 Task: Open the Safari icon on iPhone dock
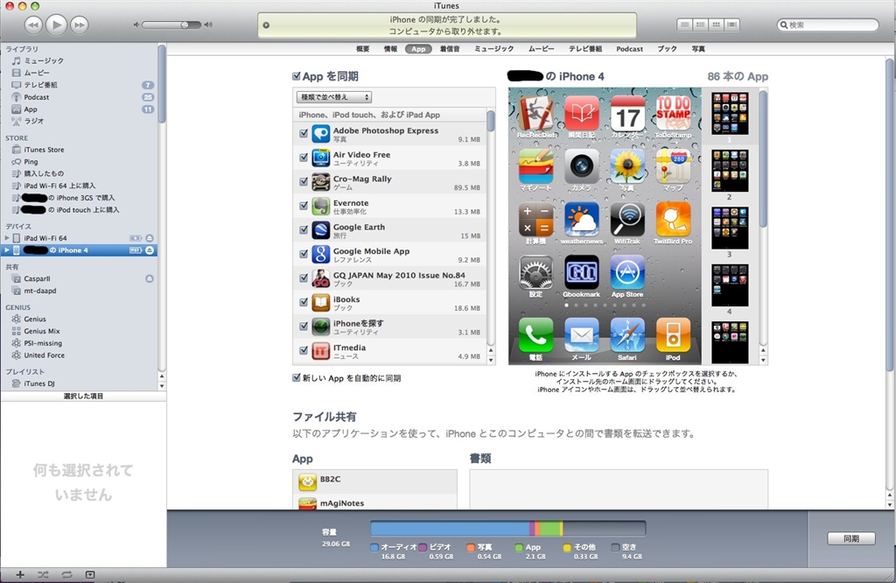[627, 335]
